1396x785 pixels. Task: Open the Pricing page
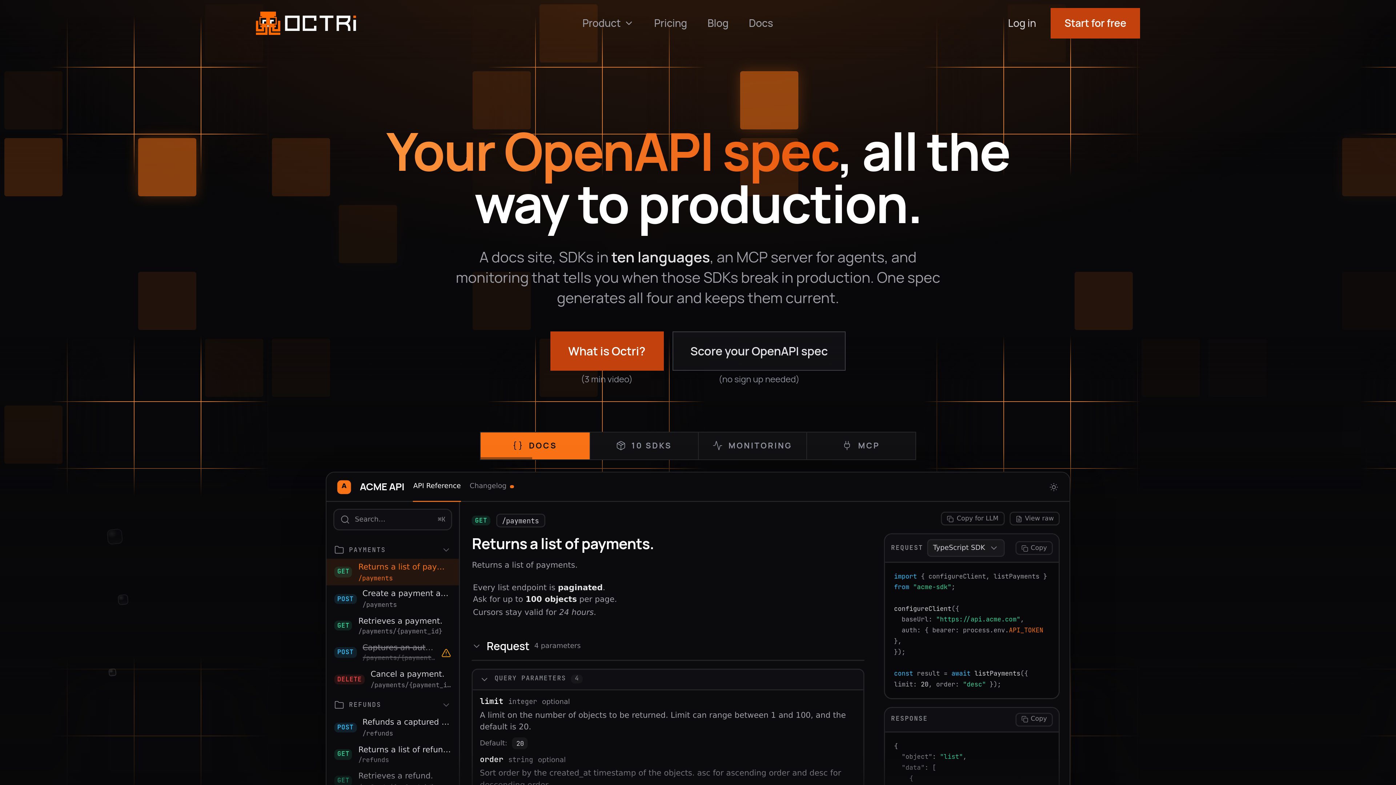tap(670, 23)
